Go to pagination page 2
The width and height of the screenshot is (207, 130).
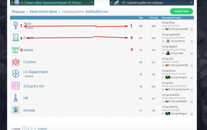pyautogui.click(x=28, y=129)
